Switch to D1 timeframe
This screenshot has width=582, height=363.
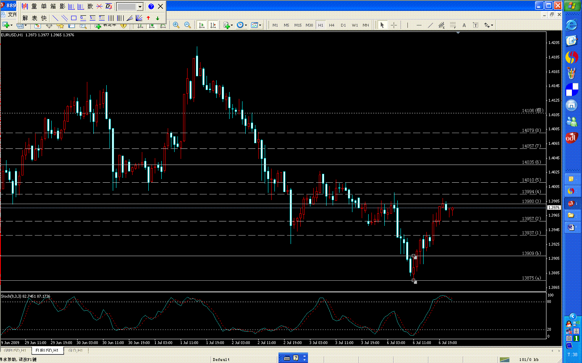click(x=343, y=25)
